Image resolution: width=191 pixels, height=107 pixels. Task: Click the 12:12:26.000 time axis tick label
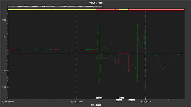pos(145,102)
